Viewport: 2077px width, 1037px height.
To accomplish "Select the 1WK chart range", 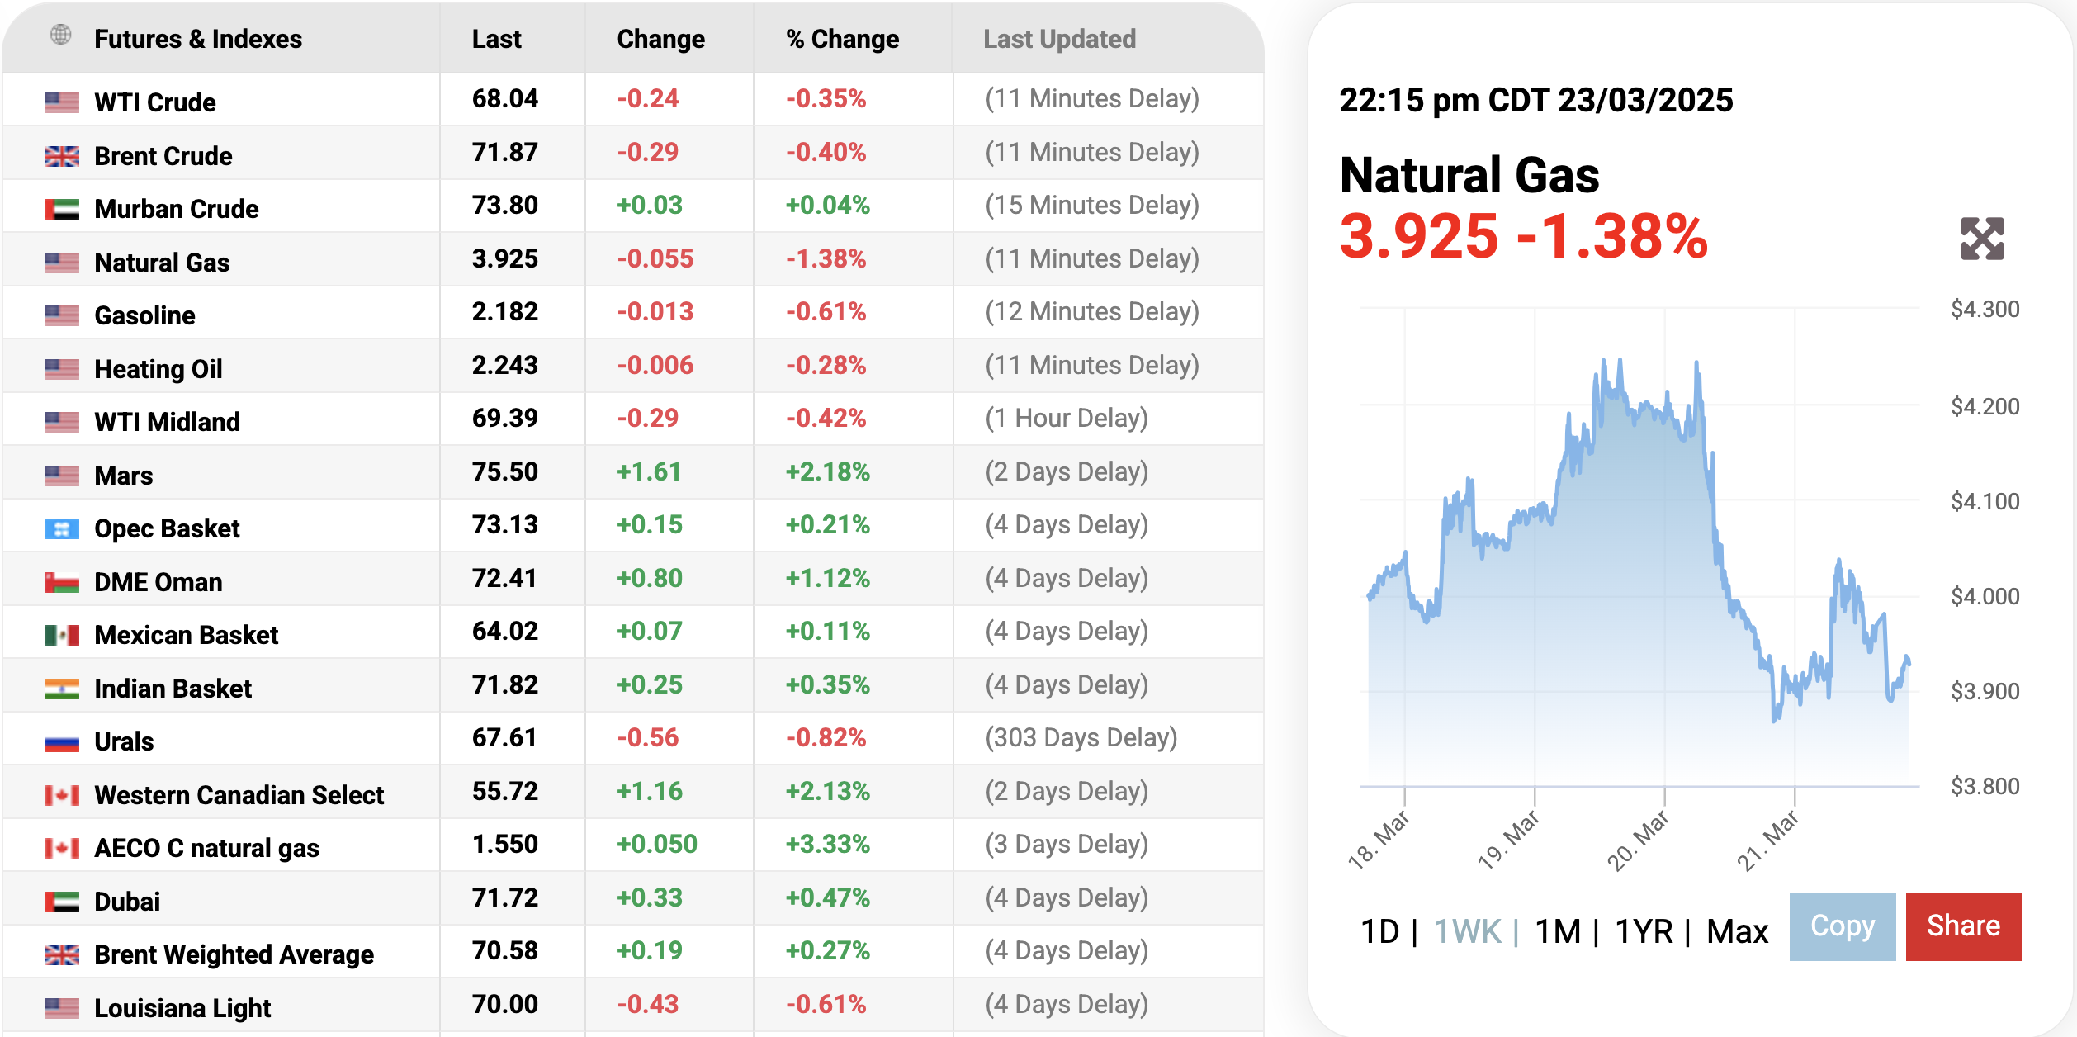I will point(1467,931).
